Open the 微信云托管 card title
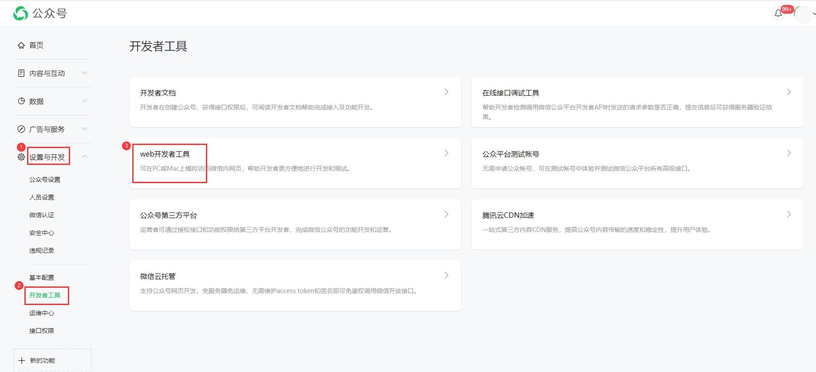The height and width of the screenshot is (372, 816). click(x=158, y=276)
